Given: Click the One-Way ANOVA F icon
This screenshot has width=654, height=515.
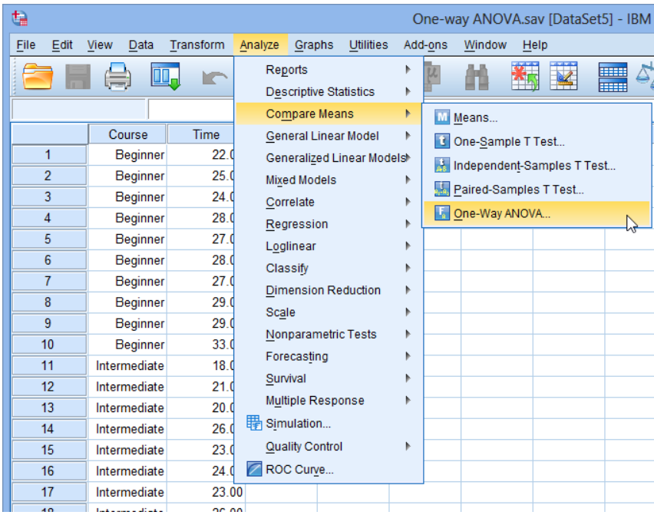Looking at the screenshot, I should (x=441, y=213).
